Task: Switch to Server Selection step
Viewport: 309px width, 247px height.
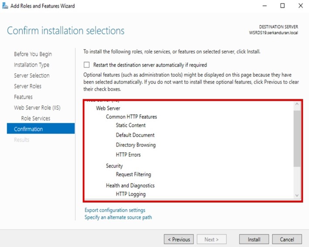Action: click(x=31, y=75)
